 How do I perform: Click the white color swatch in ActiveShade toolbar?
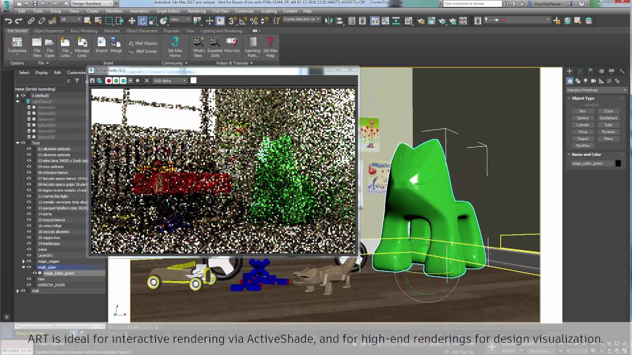pyautogui.click(x=194, y=81)
